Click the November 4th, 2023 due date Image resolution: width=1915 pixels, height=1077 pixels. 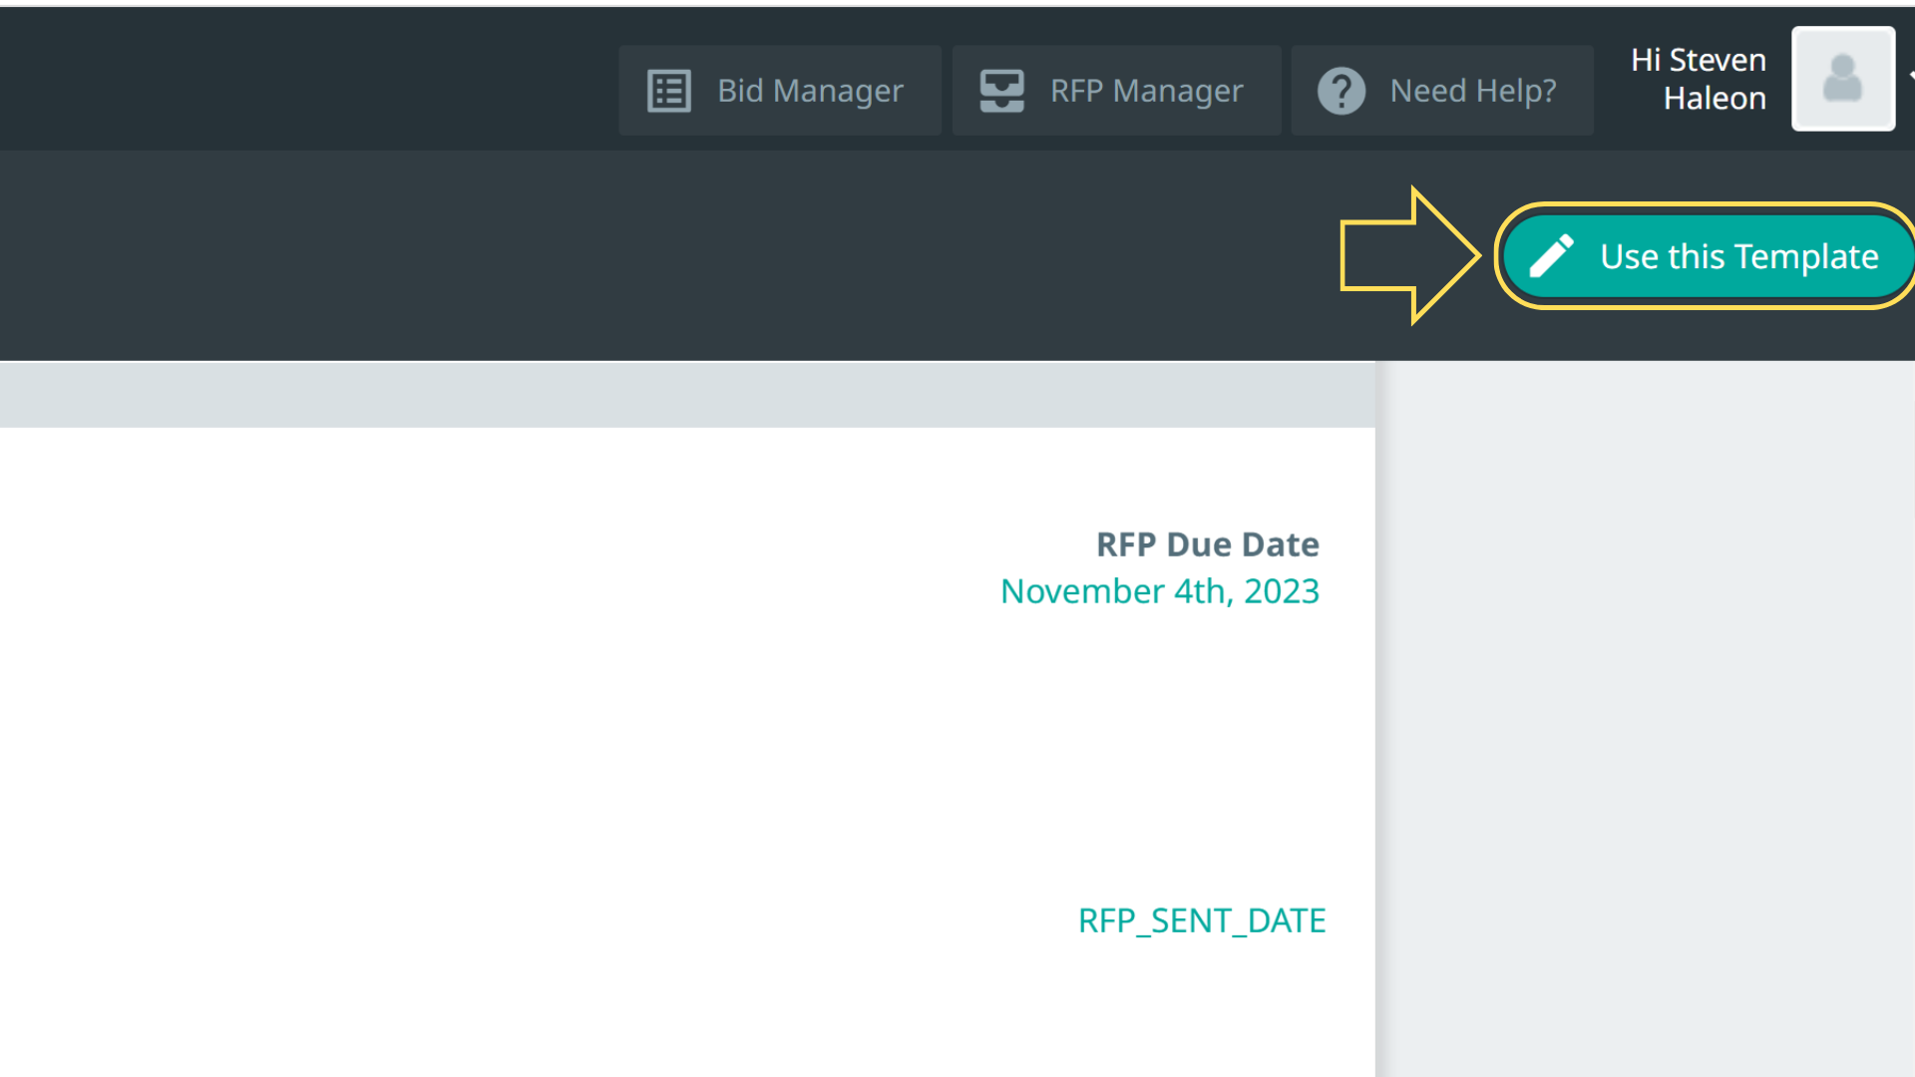pos(1159,591)
